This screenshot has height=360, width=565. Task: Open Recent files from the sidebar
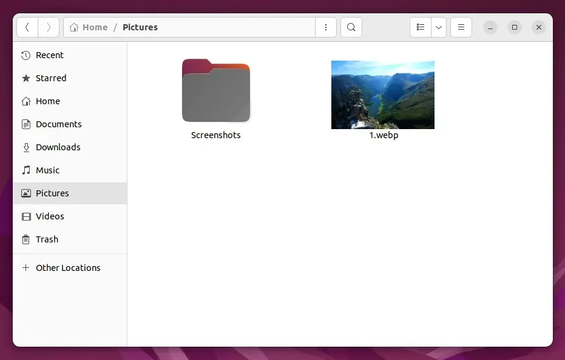[49, 55]
